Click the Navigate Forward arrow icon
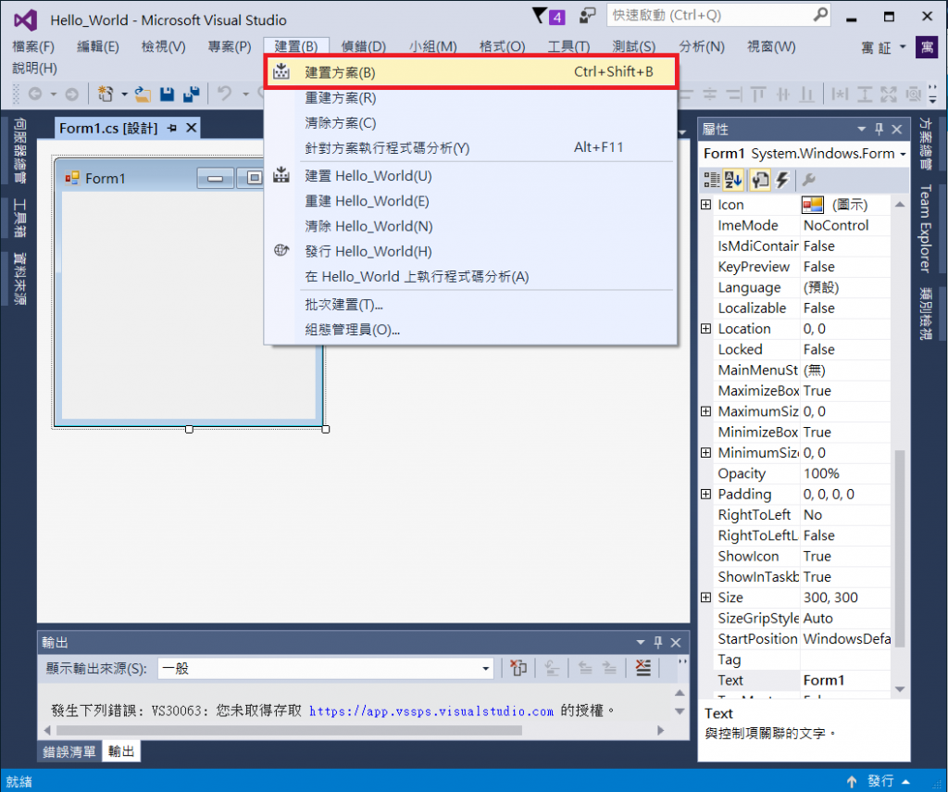948x792 pixels. click(71, 94)
